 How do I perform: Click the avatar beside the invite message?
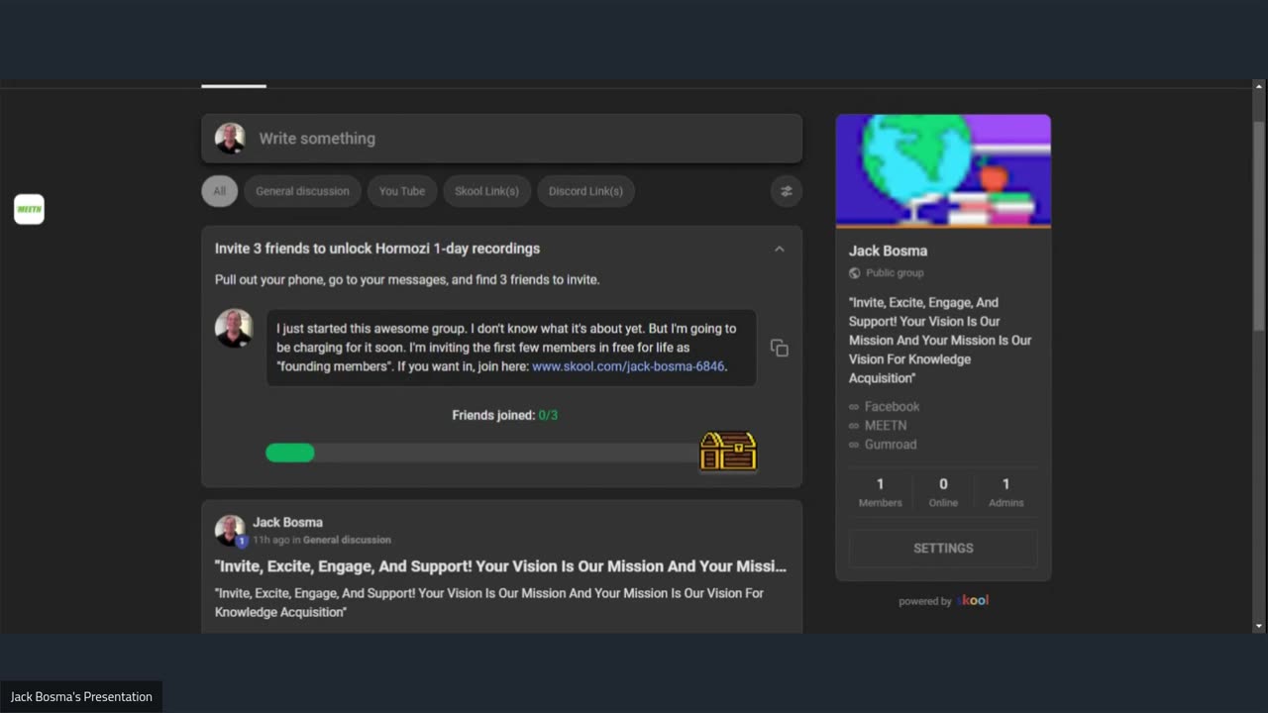coord(234,329)
